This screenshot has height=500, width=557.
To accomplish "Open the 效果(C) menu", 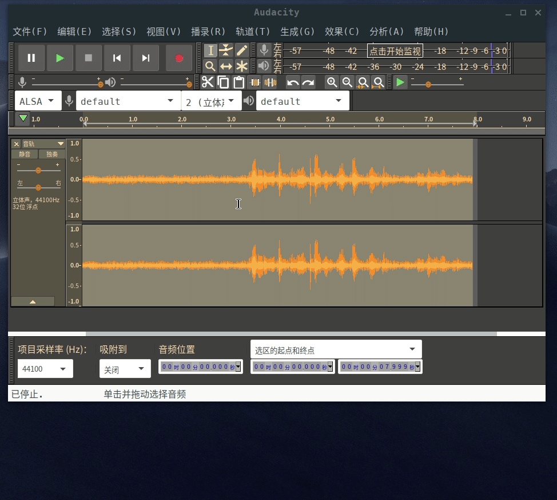I will 342,32.
